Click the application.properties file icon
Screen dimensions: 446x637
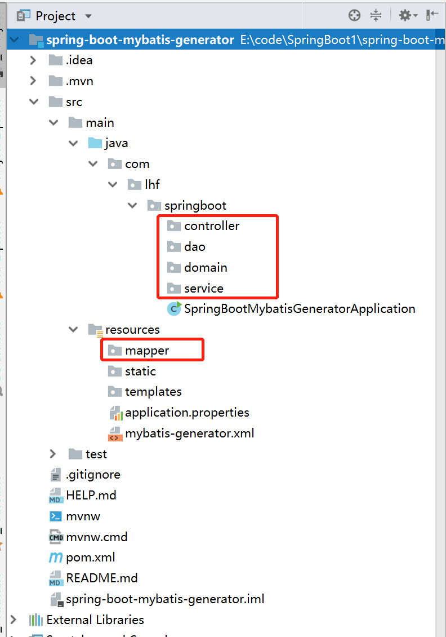pos(115,413)
